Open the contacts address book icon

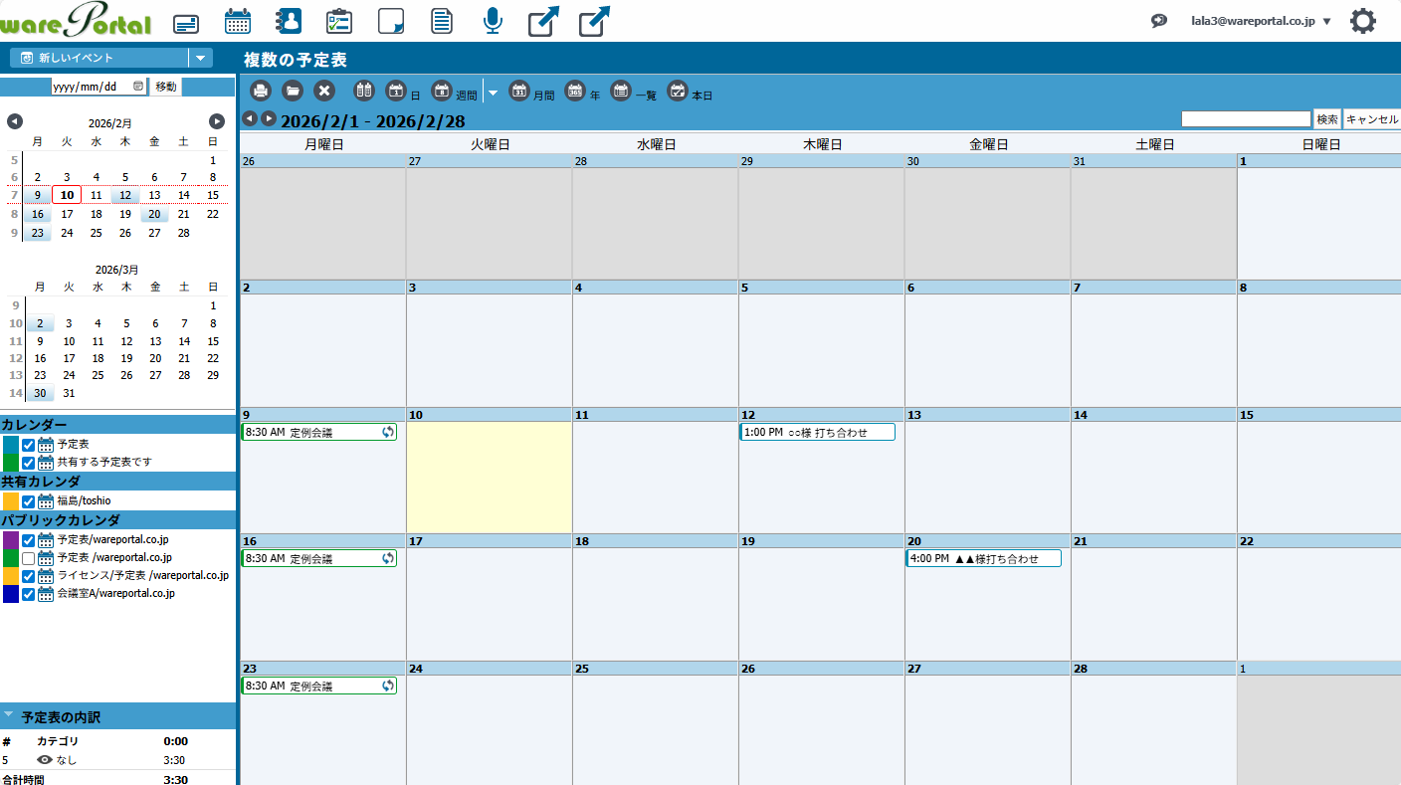(289, 21)
